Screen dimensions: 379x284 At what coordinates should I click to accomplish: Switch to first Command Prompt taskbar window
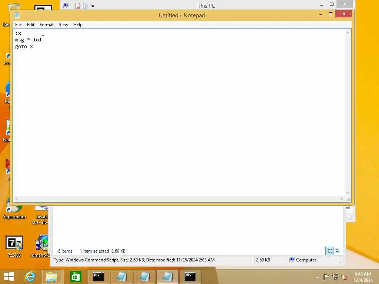[x=98, y=277]
